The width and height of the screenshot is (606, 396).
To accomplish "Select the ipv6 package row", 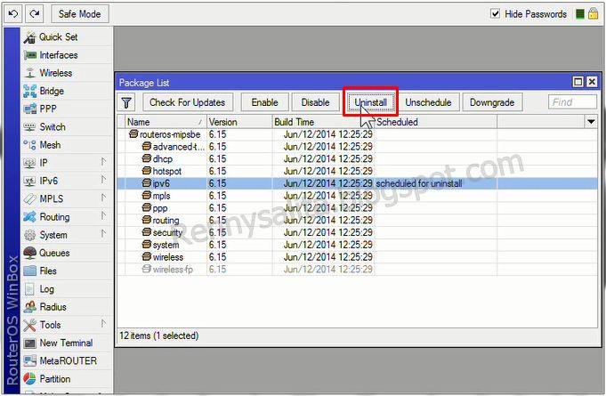I will click(358, 183).
